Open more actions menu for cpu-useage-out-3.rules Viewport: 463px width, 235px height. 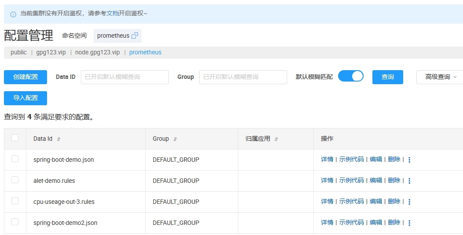coord(409,202)
